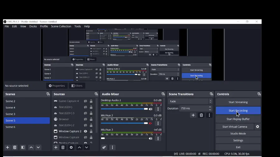Pop out the Controls dock
The image size is (280, 157).
tap(259, 94)
